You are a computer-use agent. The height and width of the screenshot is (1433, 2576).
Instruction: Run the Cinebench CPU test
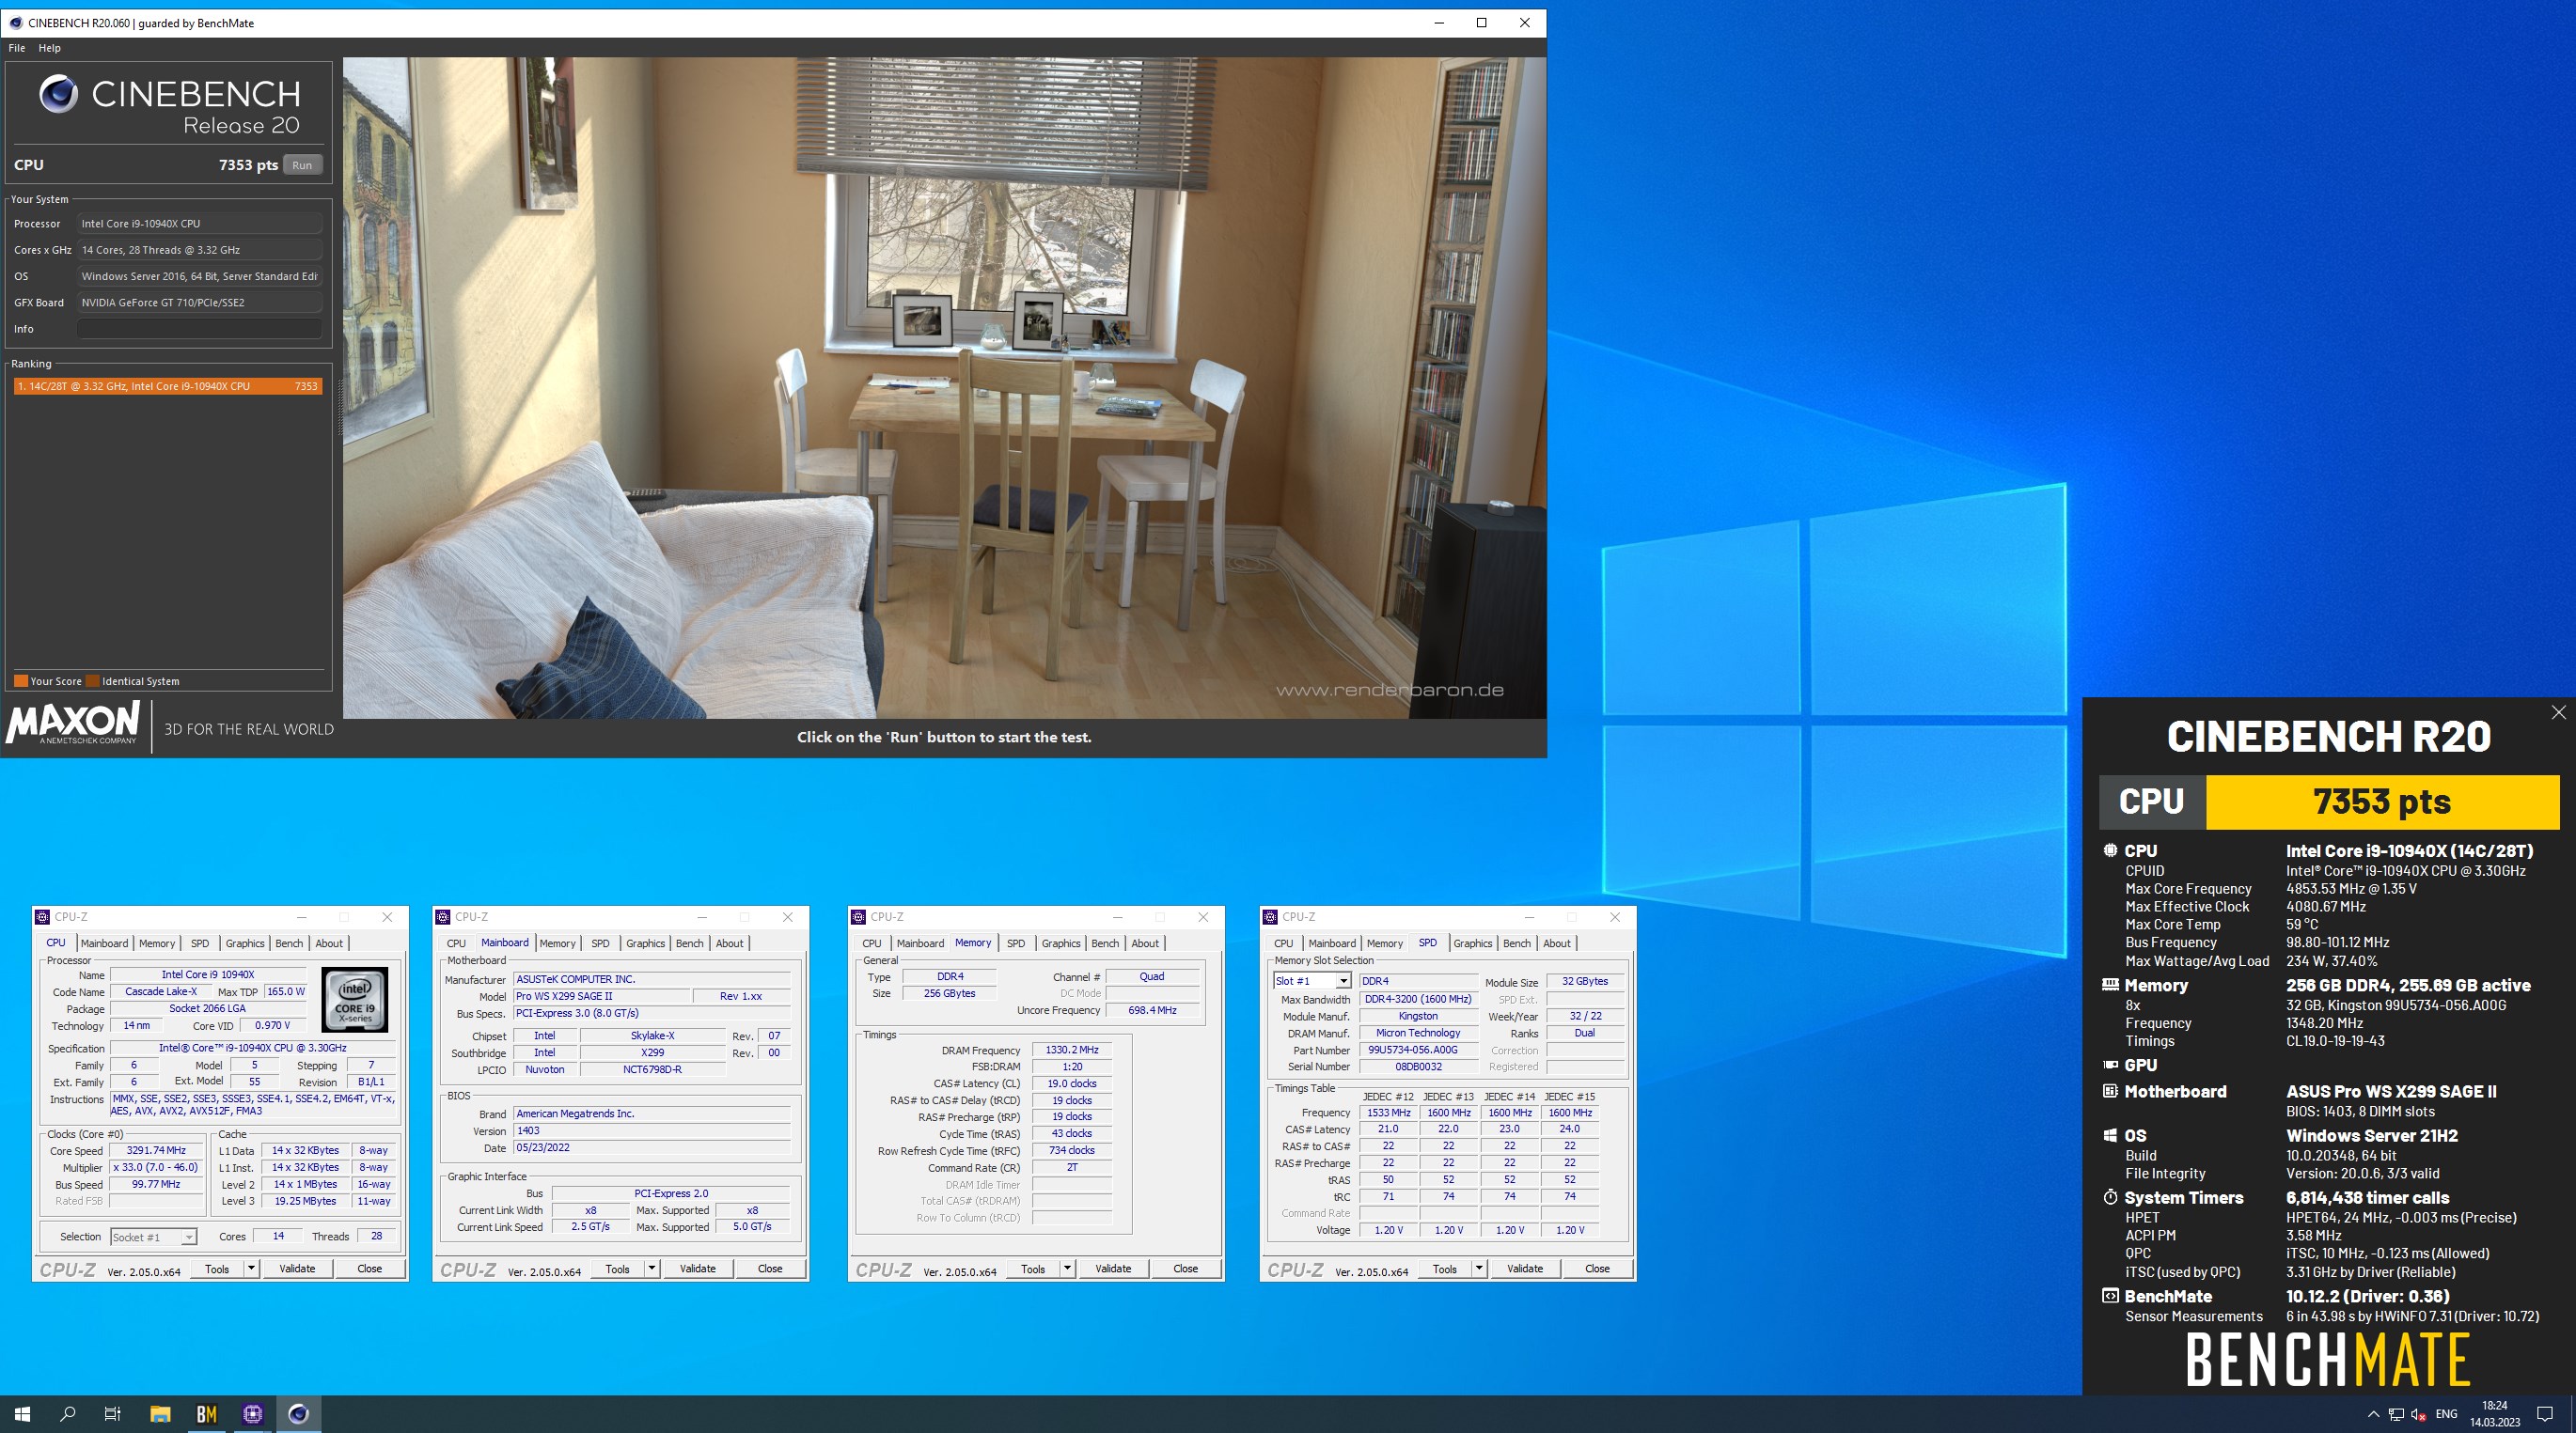click(x=302, y=164)
